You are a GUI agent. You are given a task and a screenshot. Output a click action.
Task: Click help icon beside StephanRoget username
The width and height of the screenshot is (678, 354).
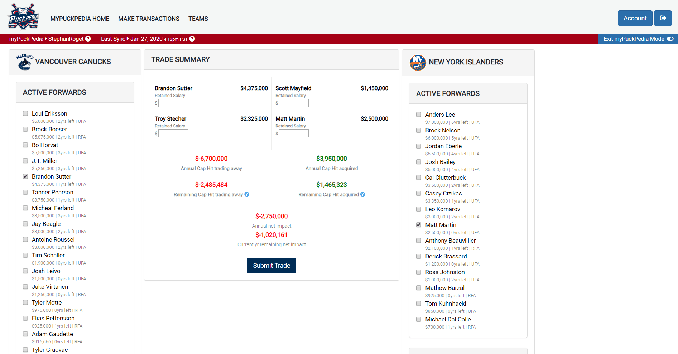[88, 39]
